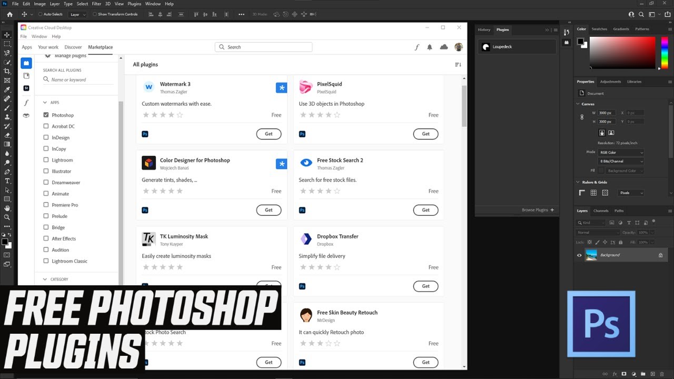674x379 pixels.
Task: Select the Frame tool
Action: tap(7, 80)
